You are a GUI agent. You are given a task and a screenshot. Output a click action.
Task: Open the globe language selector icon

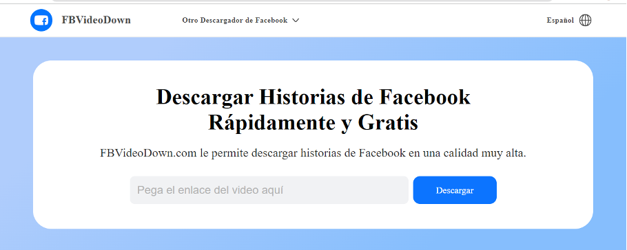pyautogui.click(x=585, y=21)
